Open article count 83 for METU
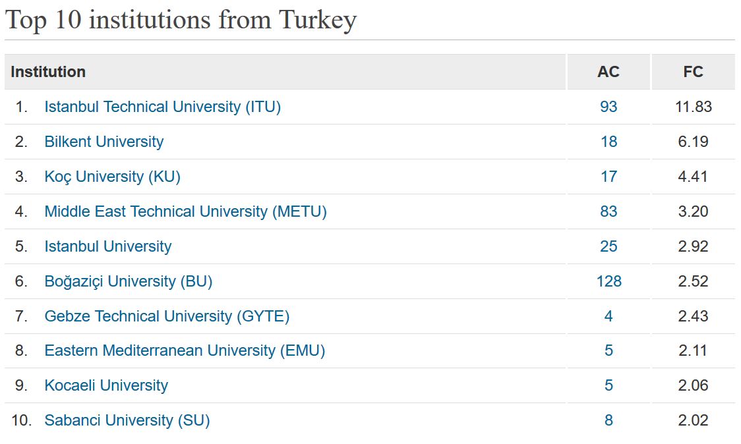The image size is (741, 444). point(608,211)
